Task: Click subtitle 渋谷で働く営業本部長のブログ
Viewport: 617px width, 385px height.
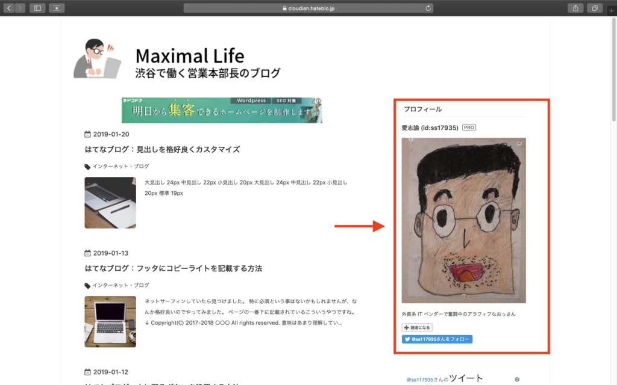Action: pyautogui.click(x=208, y=73)
